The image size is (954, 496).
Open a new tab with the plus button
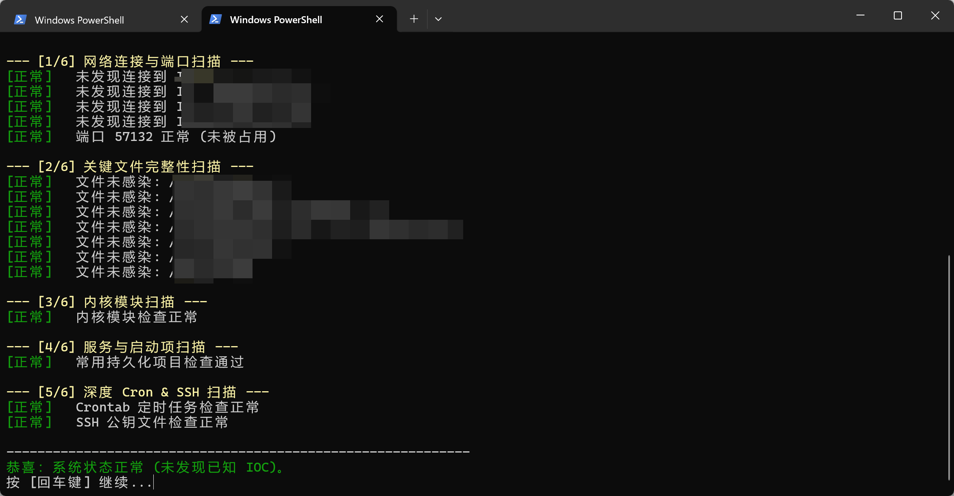tap(414, 19)
